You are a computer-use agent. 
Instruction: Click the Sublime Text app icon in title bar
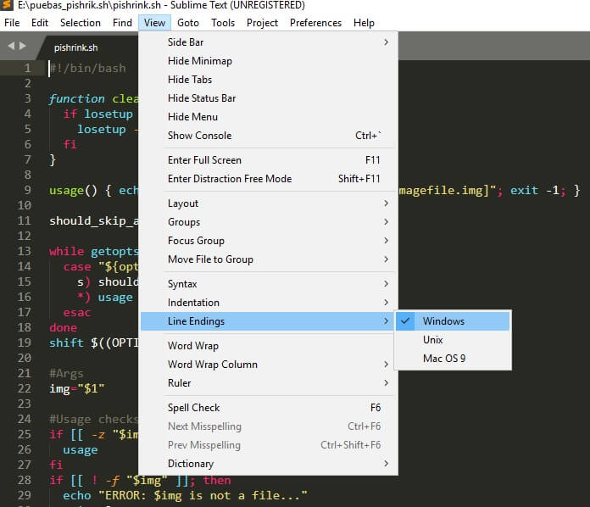coord(8,5)
